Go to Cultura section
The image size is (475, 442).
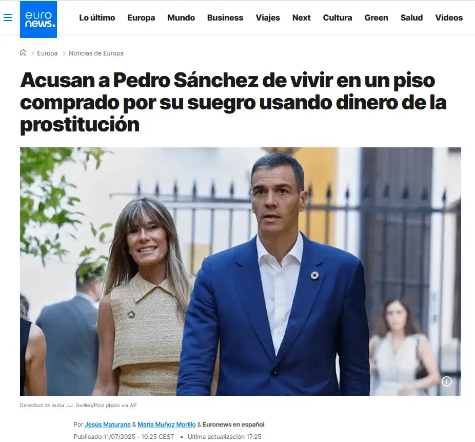tap(338, 17)
